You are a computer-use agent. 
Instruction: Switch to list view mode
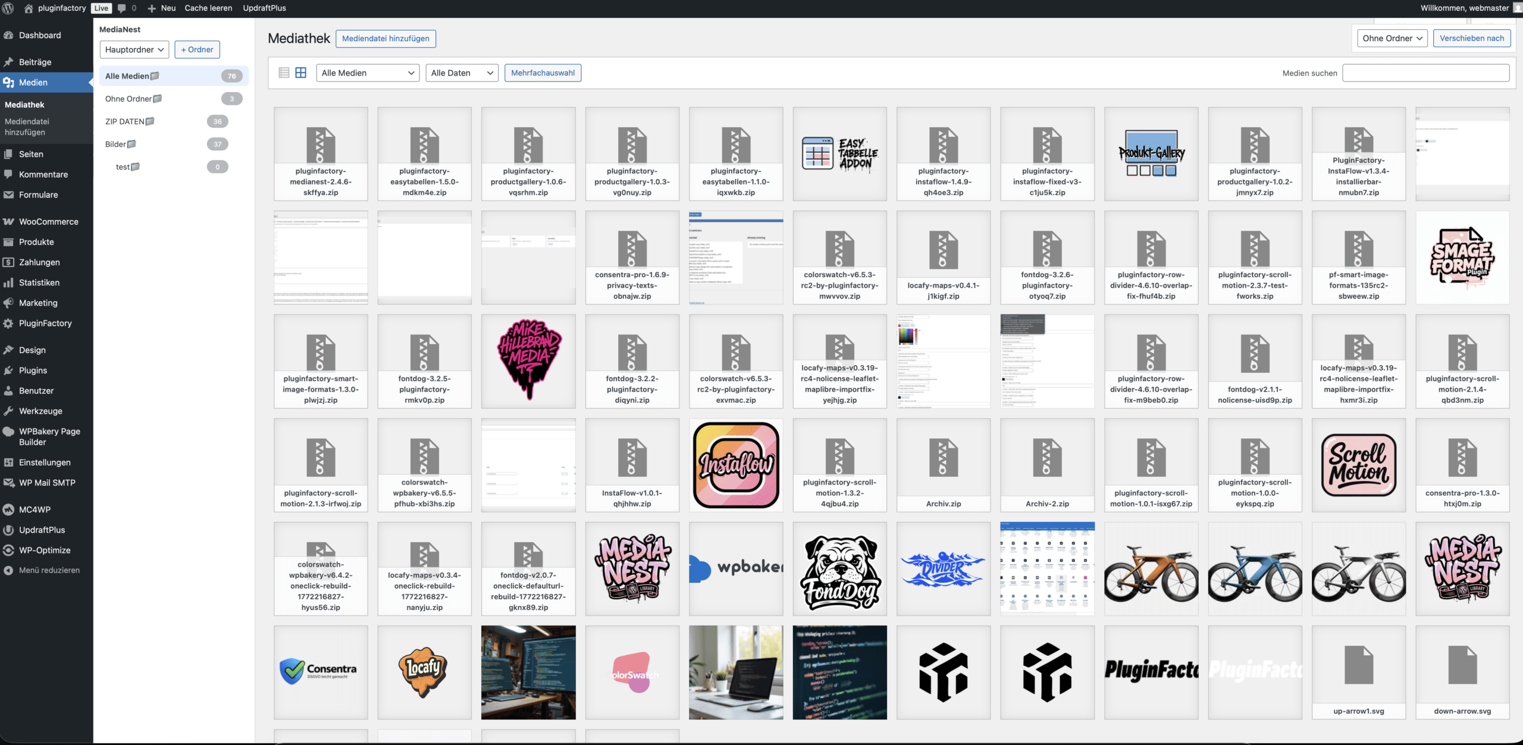[x=284, y=73]
